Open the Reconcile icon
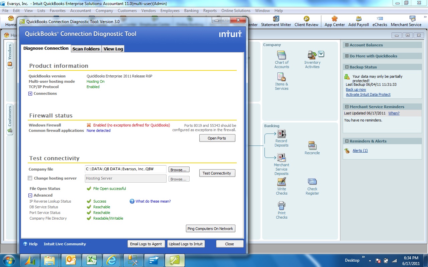 point(312,146)
